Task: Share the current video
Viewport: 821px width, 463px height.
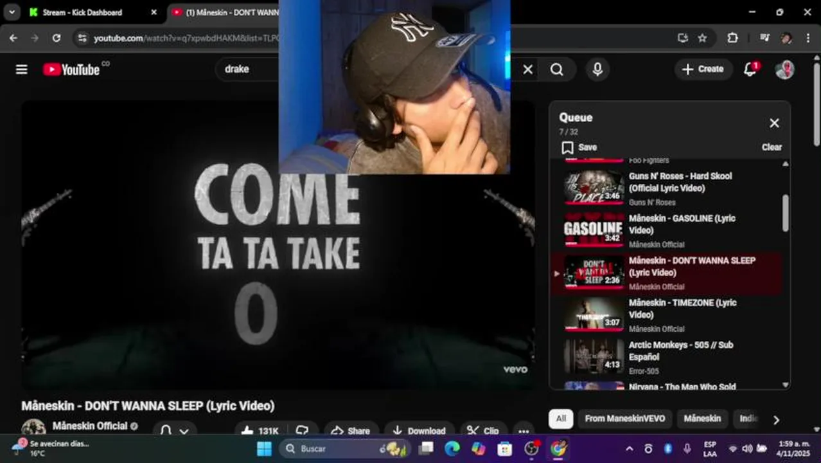Action: click(x=351, y=431)
